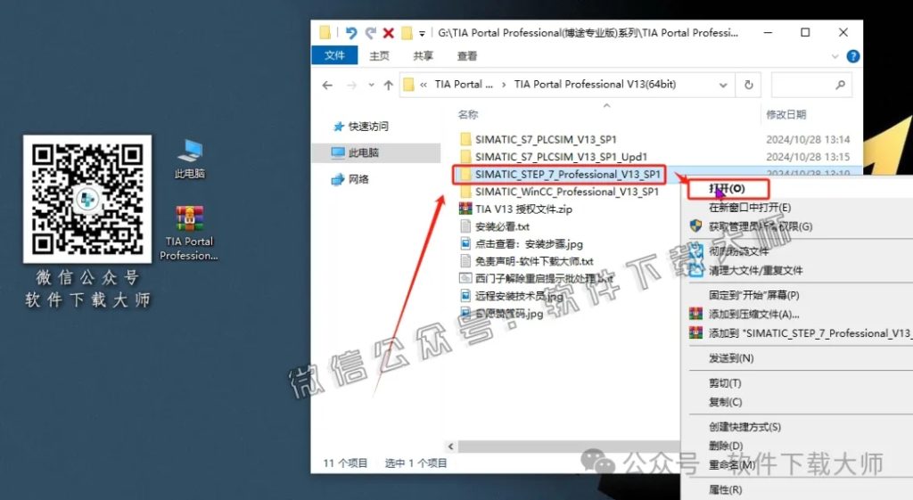Sort by 名称 column header
913x500 pixels.
point(468,115)
